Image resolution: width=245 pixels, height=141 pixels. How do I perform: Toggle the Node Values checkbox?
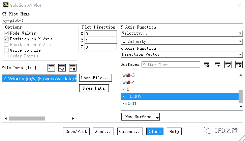pyautogui.click(x=6, y=33)
